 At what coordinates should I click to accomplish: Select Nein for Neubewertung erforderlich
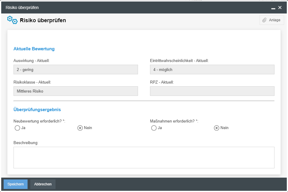click(80, 128)
